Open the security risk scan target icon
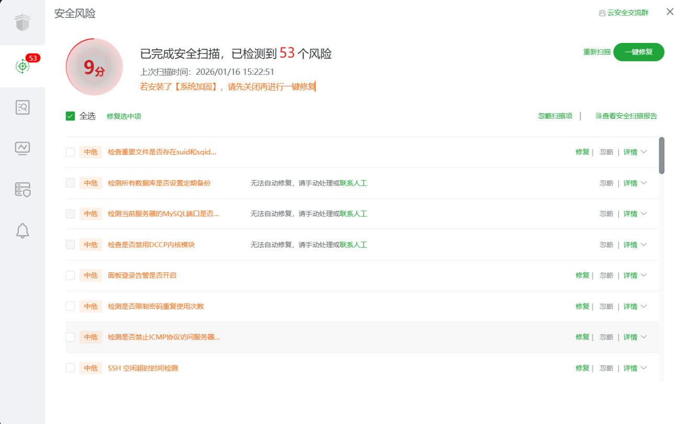 22,66
